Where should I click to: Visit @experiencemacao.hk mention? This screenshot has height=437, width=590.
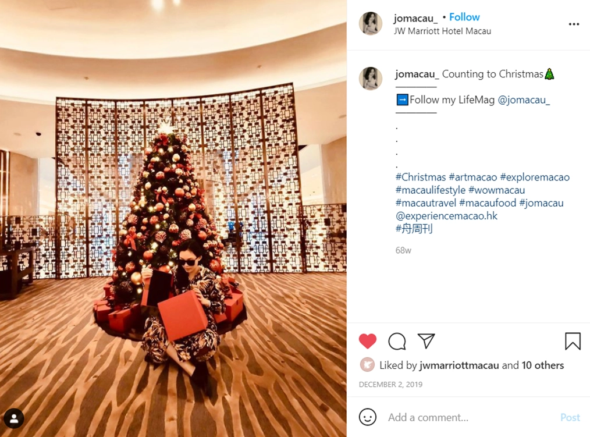point(446,216)
